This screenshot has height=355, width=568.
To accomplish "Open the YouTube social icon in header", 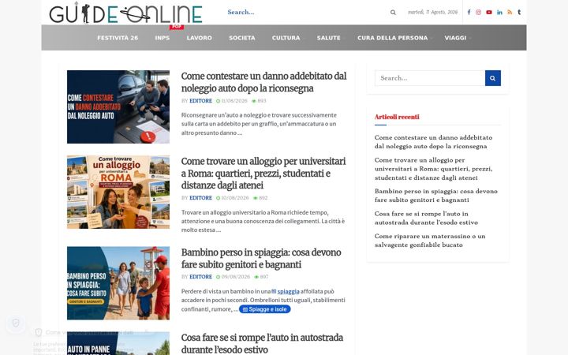I will (x=489, y=13).
